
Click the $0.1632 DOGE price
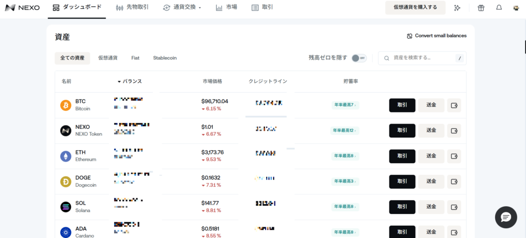pyautogui.click(x=211, y=177)
